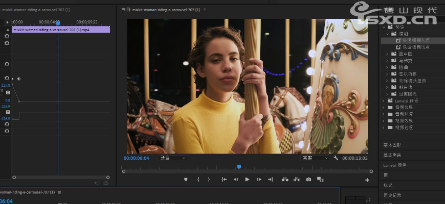The height and width of the screenshot is (204, 445).
Task: Click the 节目 Program monitor panel title
Action: pos(161,10)
